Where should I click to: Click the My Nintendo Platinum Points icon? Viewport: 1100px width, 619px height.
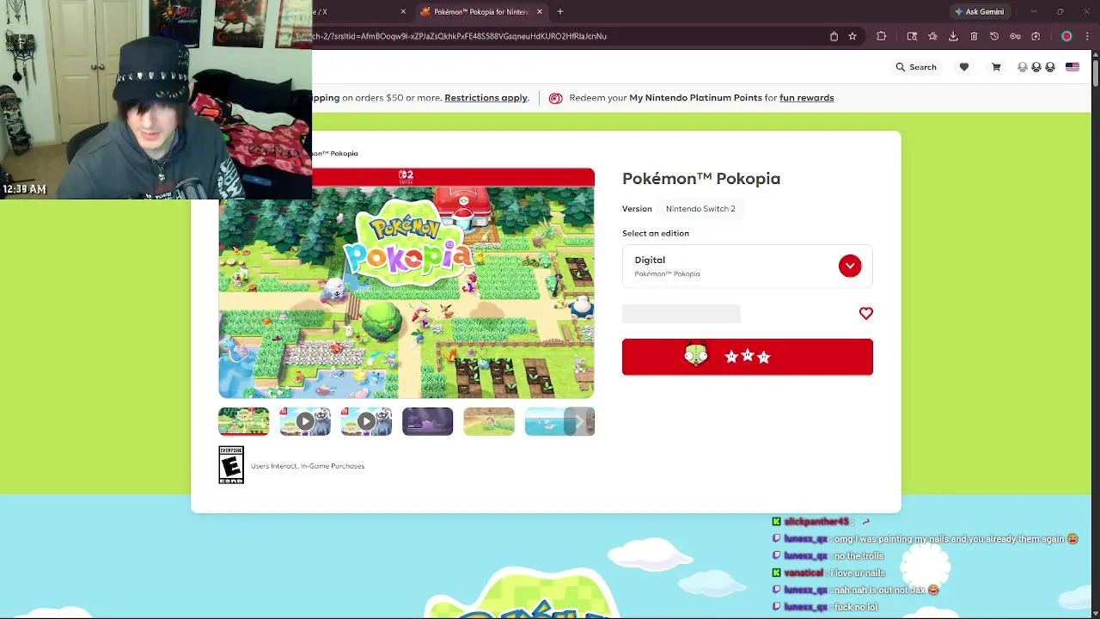pos(555,98)
